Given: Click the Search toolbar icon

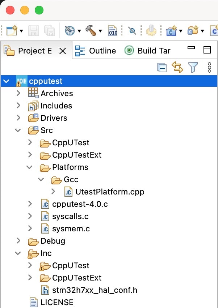Looking at the screenshot, I should (132, 31).
